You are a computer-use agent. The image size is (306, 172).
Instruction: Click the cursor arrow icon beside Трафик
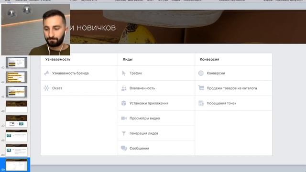tap(124, 73)
